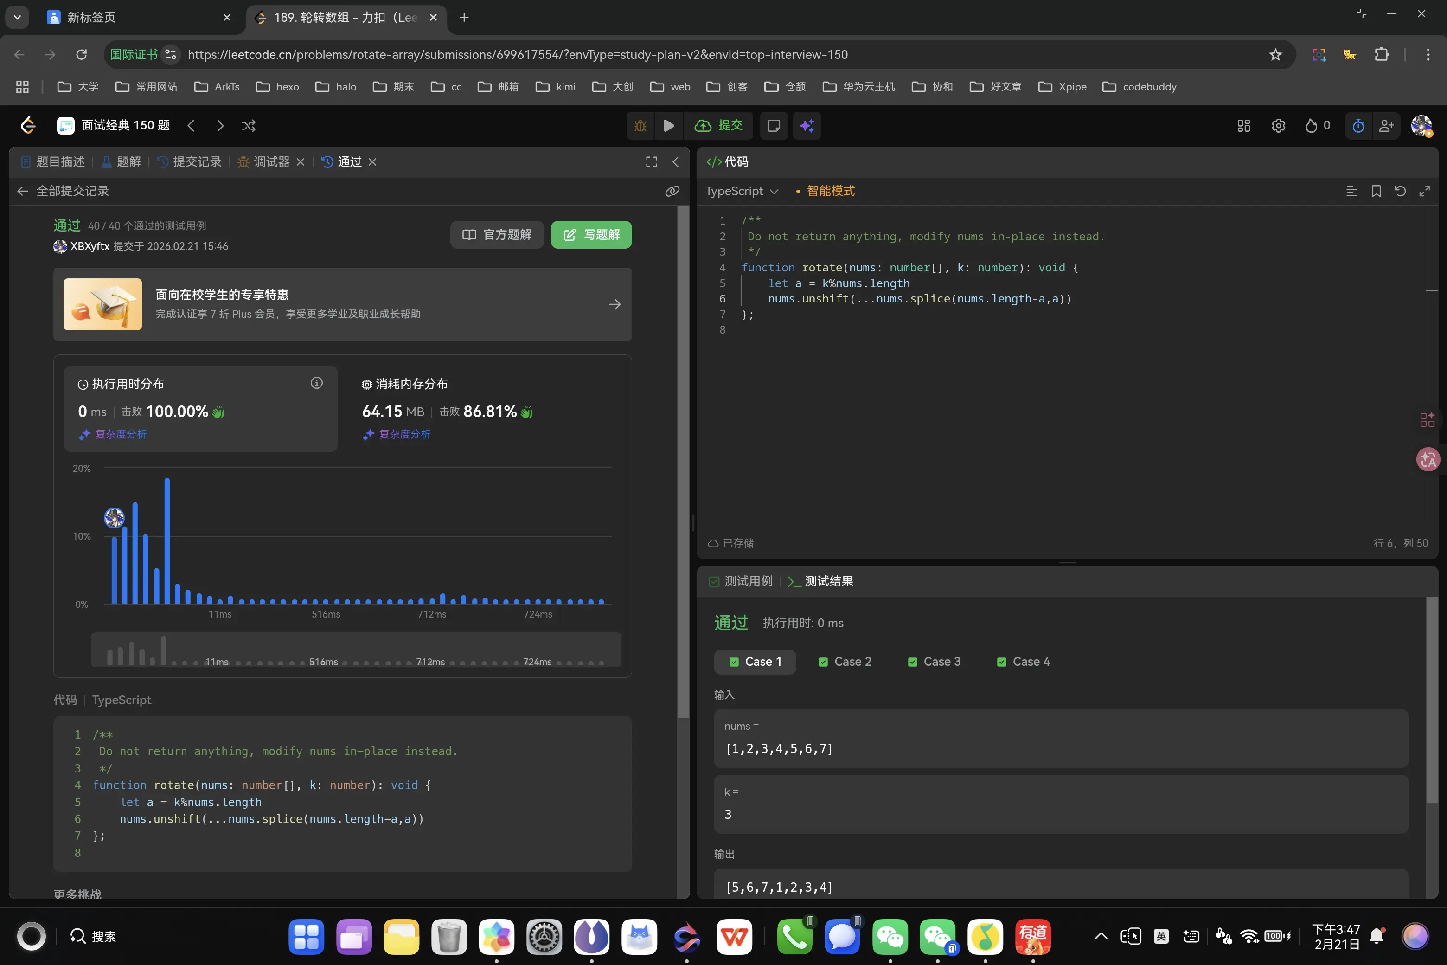Screen dimensions: 1447x965
Task: Open the notes icon beside submit
Action: click(773, 126)
